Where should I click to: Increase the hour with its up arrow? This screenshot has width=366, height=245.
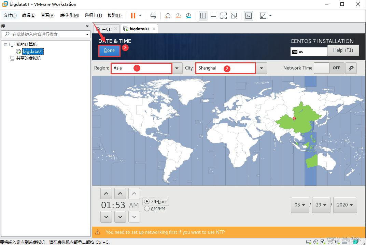click(x=106, y=194)
